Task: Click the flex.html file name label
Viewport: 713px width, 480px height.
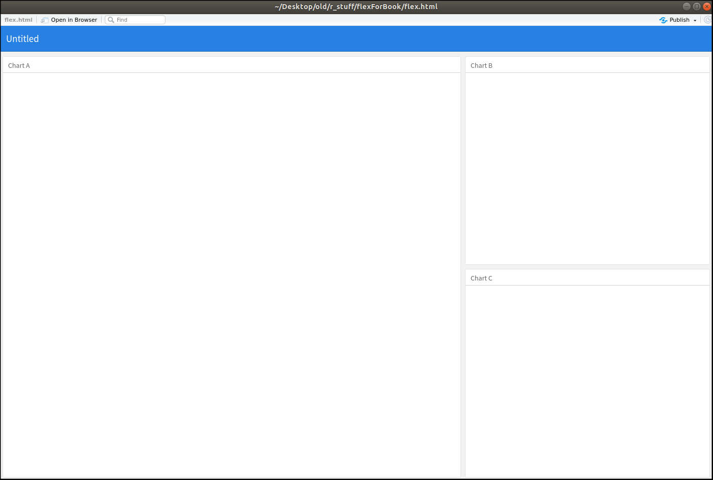Action: [18, 20]
